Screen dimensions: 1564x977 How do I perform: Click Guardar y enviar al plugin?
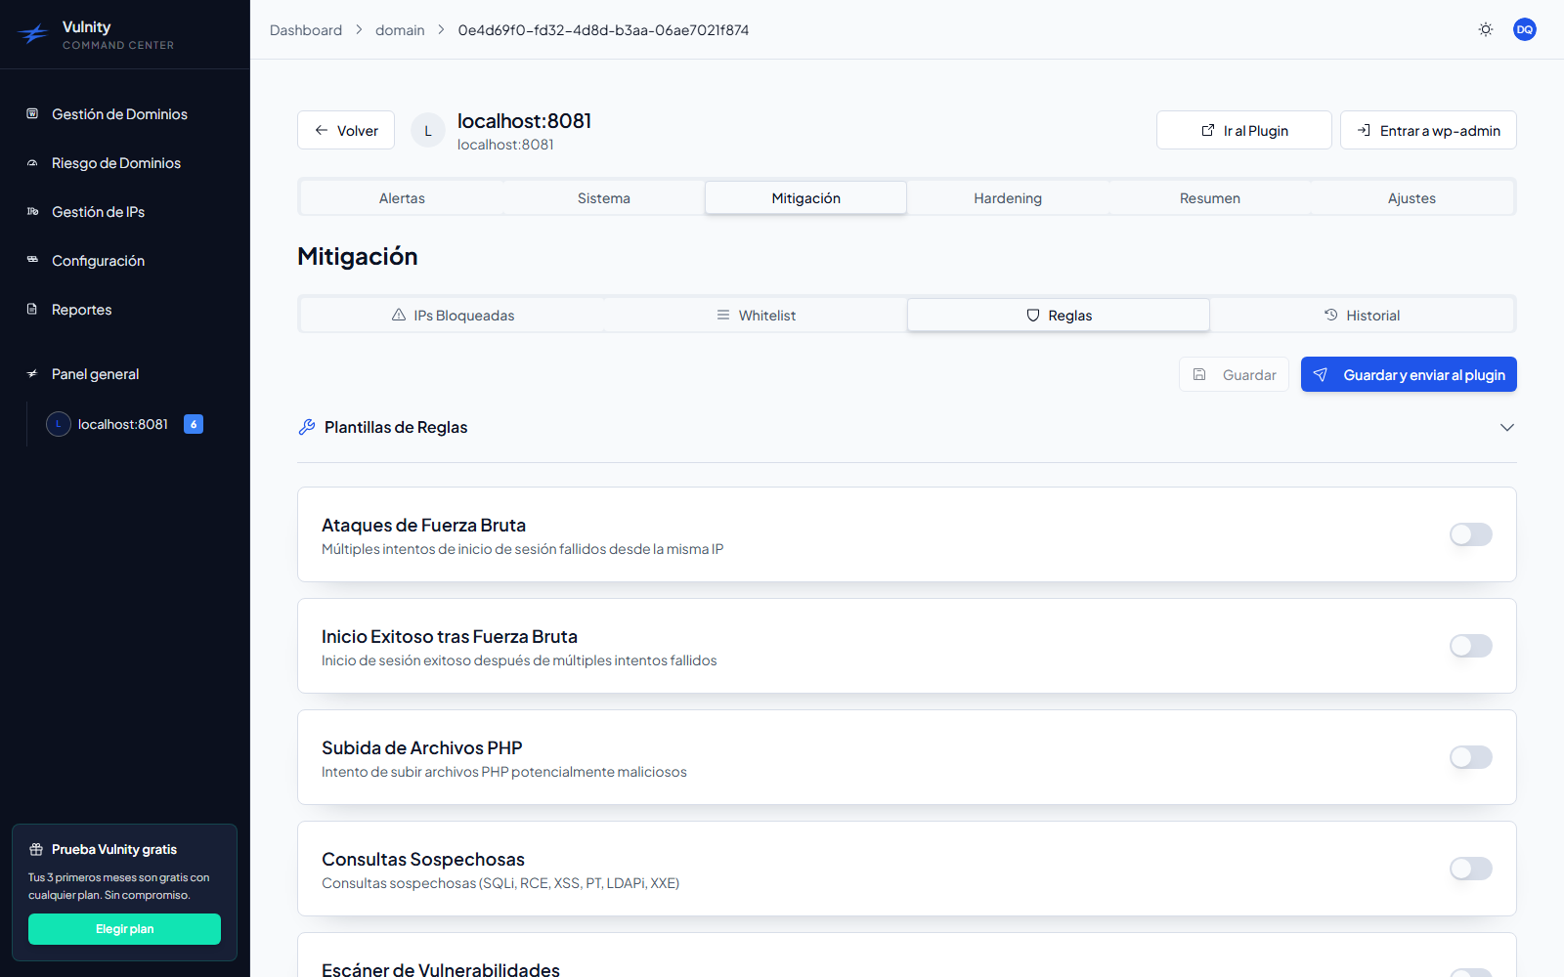(x=1409, y=374)
